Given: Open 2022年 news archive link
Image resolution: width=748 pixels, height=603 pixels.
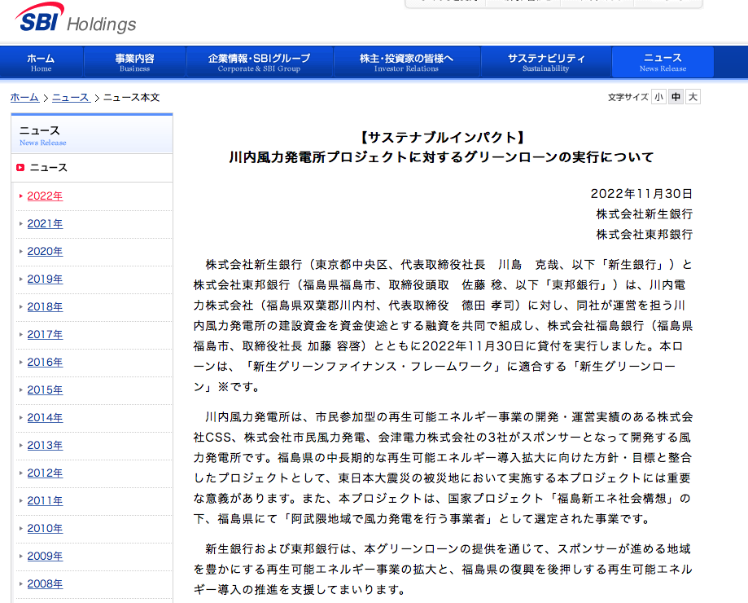Looking at the screenshot, I should click(45, 196).
